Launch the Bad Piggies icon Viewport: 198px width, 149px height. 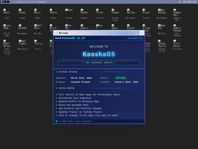(22, 45)
